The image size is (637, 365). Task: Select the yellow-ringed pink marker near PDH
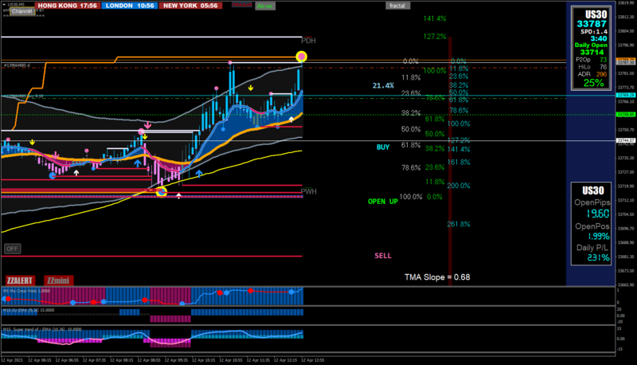click(302, 57)
